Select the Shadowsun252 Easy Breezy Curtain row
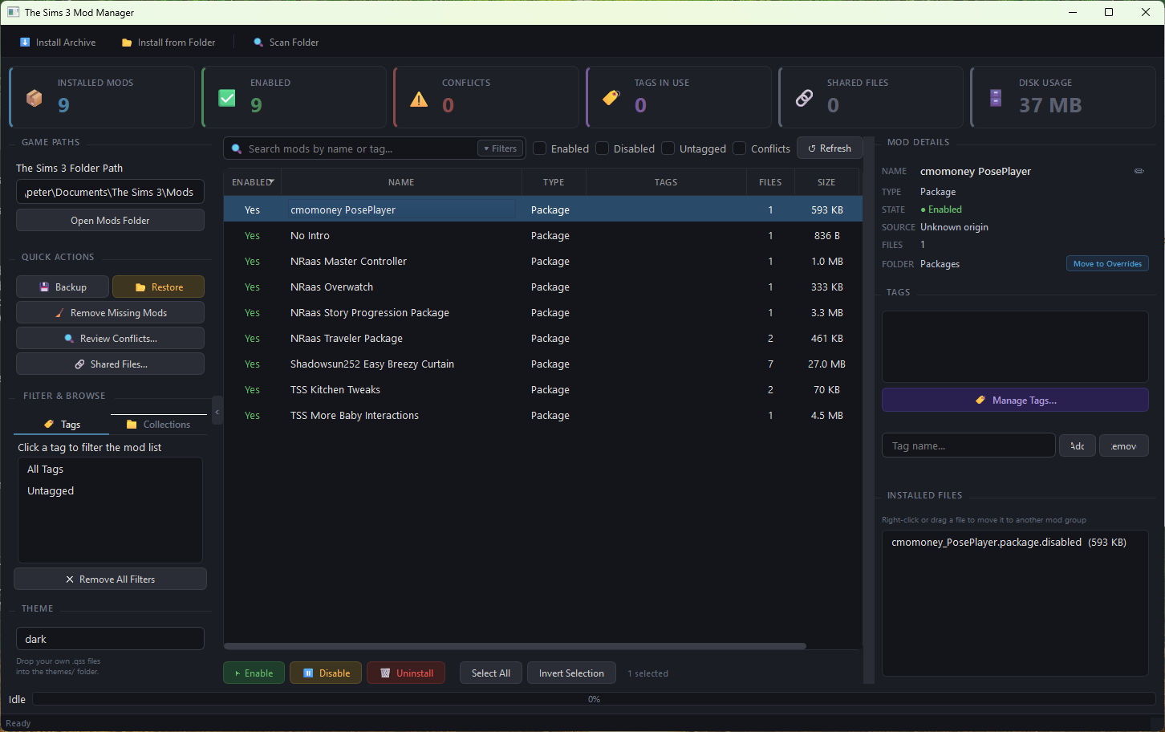The image size is (1165, 732). tap(542, 364)
